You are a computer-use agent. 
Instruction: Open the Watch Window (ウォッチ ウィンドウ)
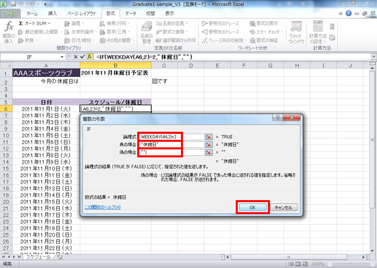(296, 33)
